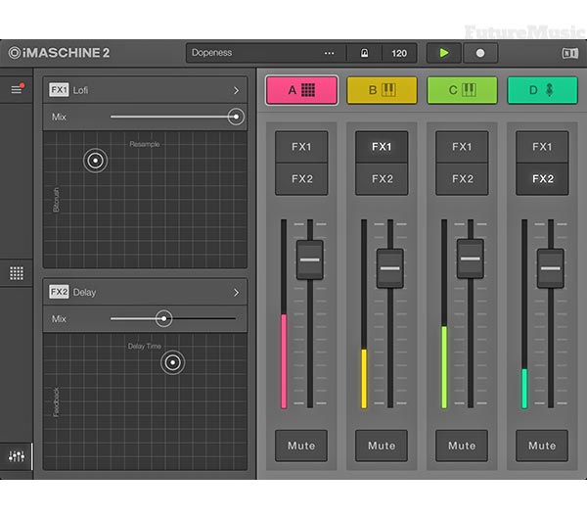The image size is (587, 519).
Task: Mute channel B
Action: 382,446
